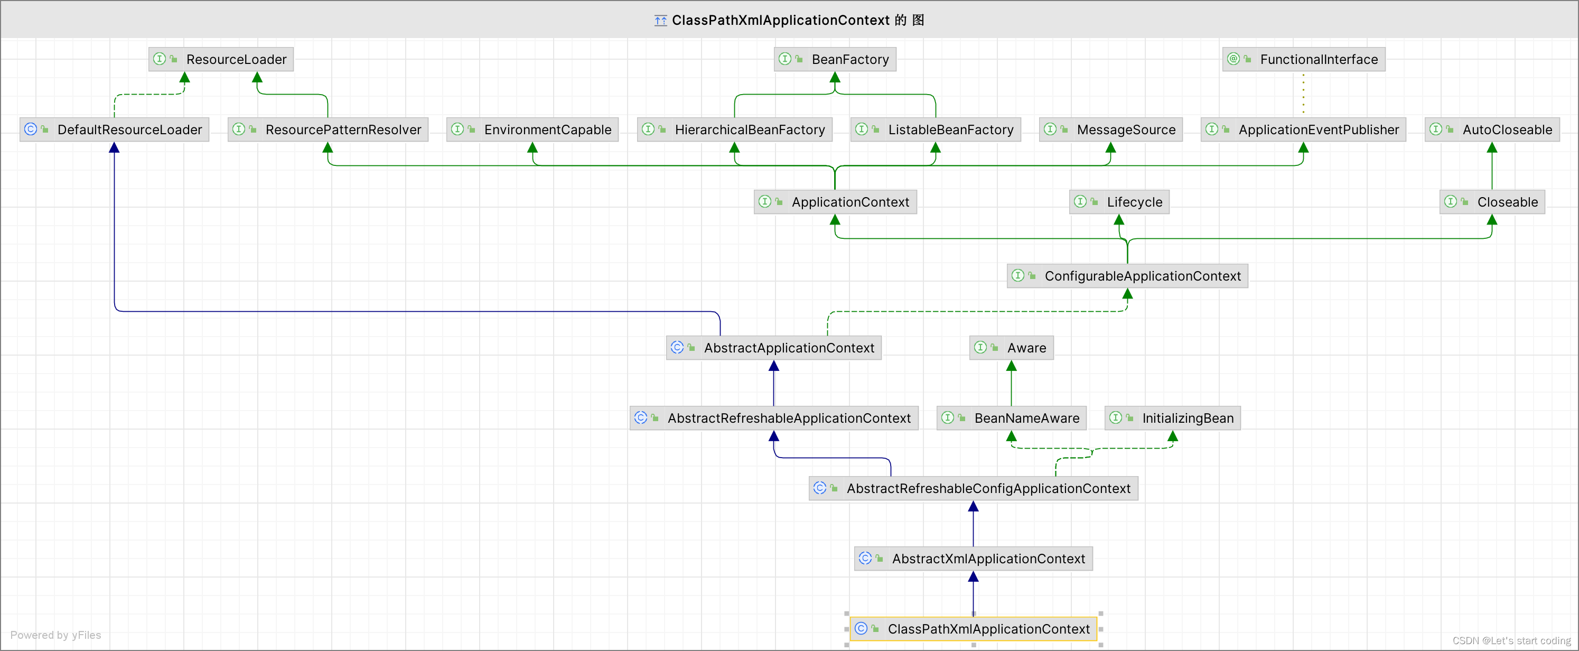Click the class icon beside AbstractXmlApplicationContext

[865, 559]
